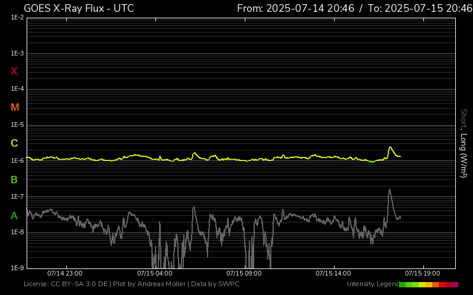Image resolution: width=473 pixels, height=295 pixels.
Task: Click the 07/14 23:00 time axis label
Action: [64, 274]
